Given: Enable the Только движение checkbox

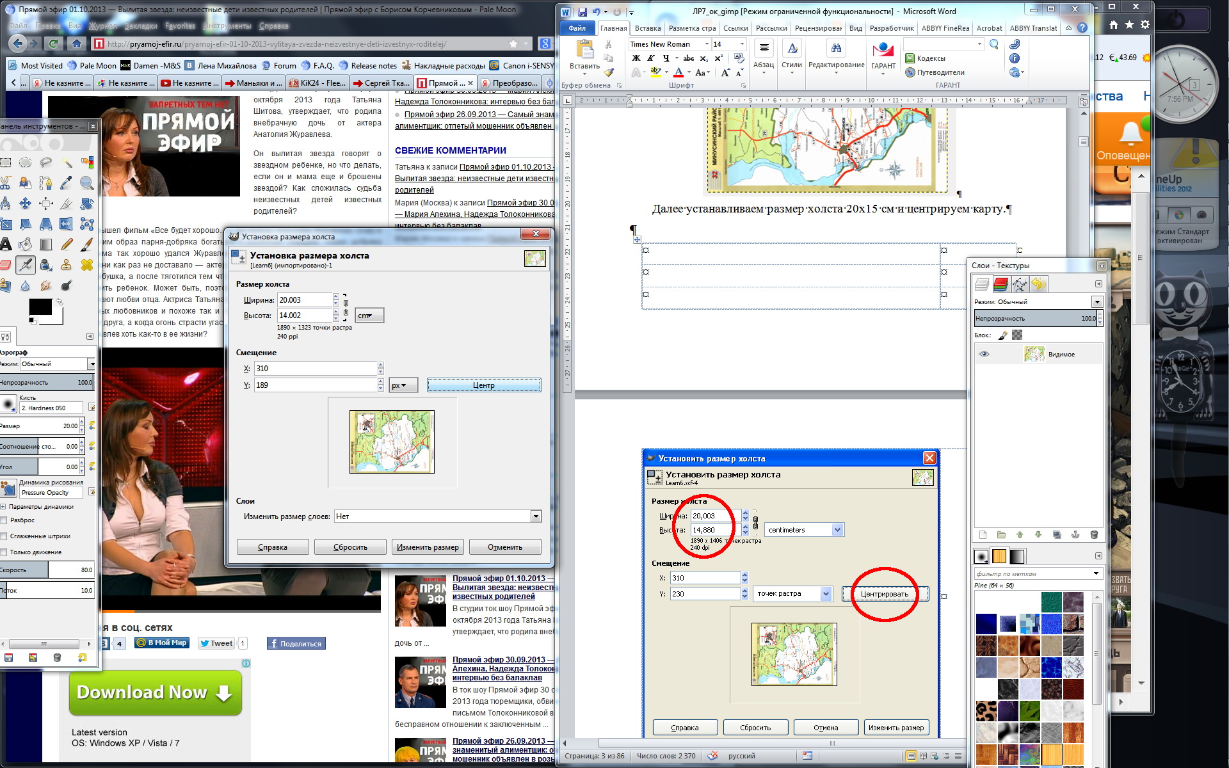Looking at the screenshot, I should (3, 552).
